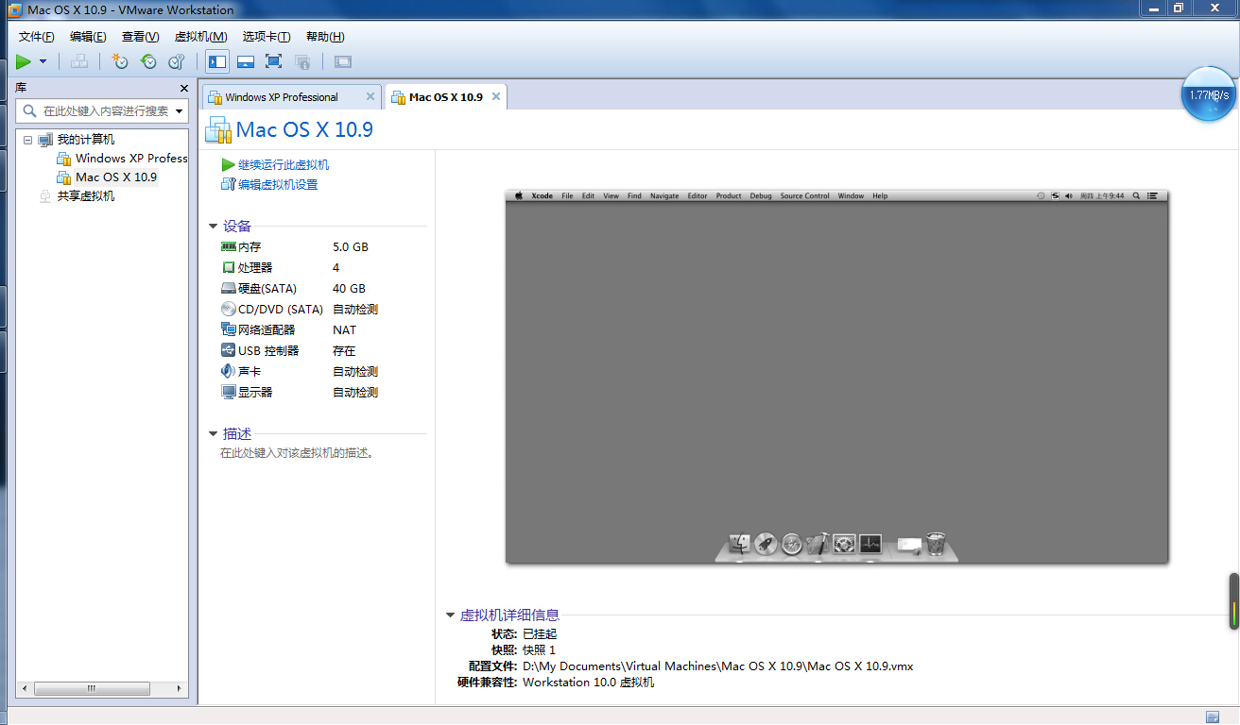Switch to the Windows XP Professional tab

point(281,97)
